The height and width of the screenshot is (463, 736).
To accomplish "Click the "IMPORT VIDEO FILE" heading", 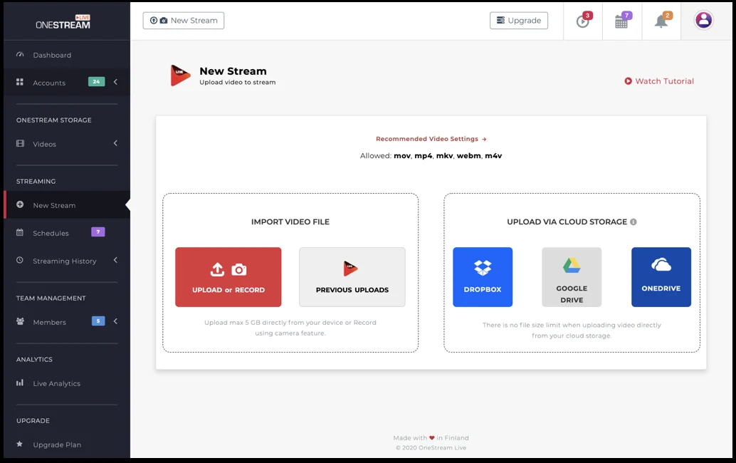I will pos(290,222).
